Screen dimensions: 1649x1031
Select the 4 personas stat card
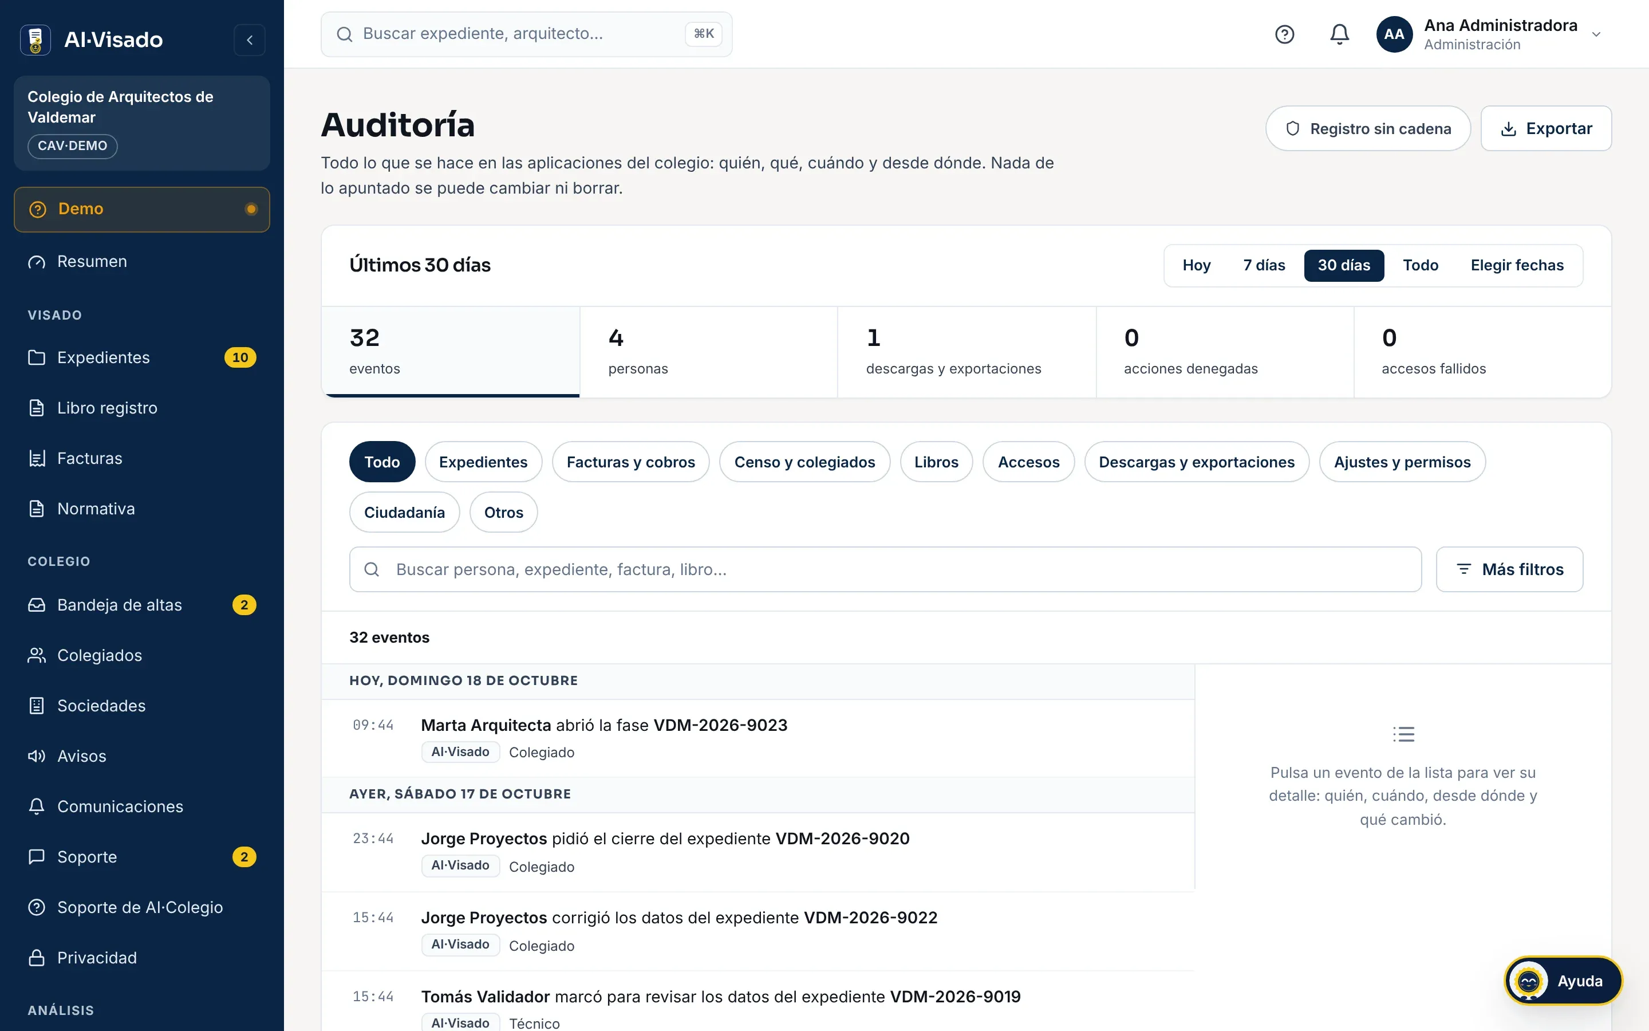coord(709,352)
